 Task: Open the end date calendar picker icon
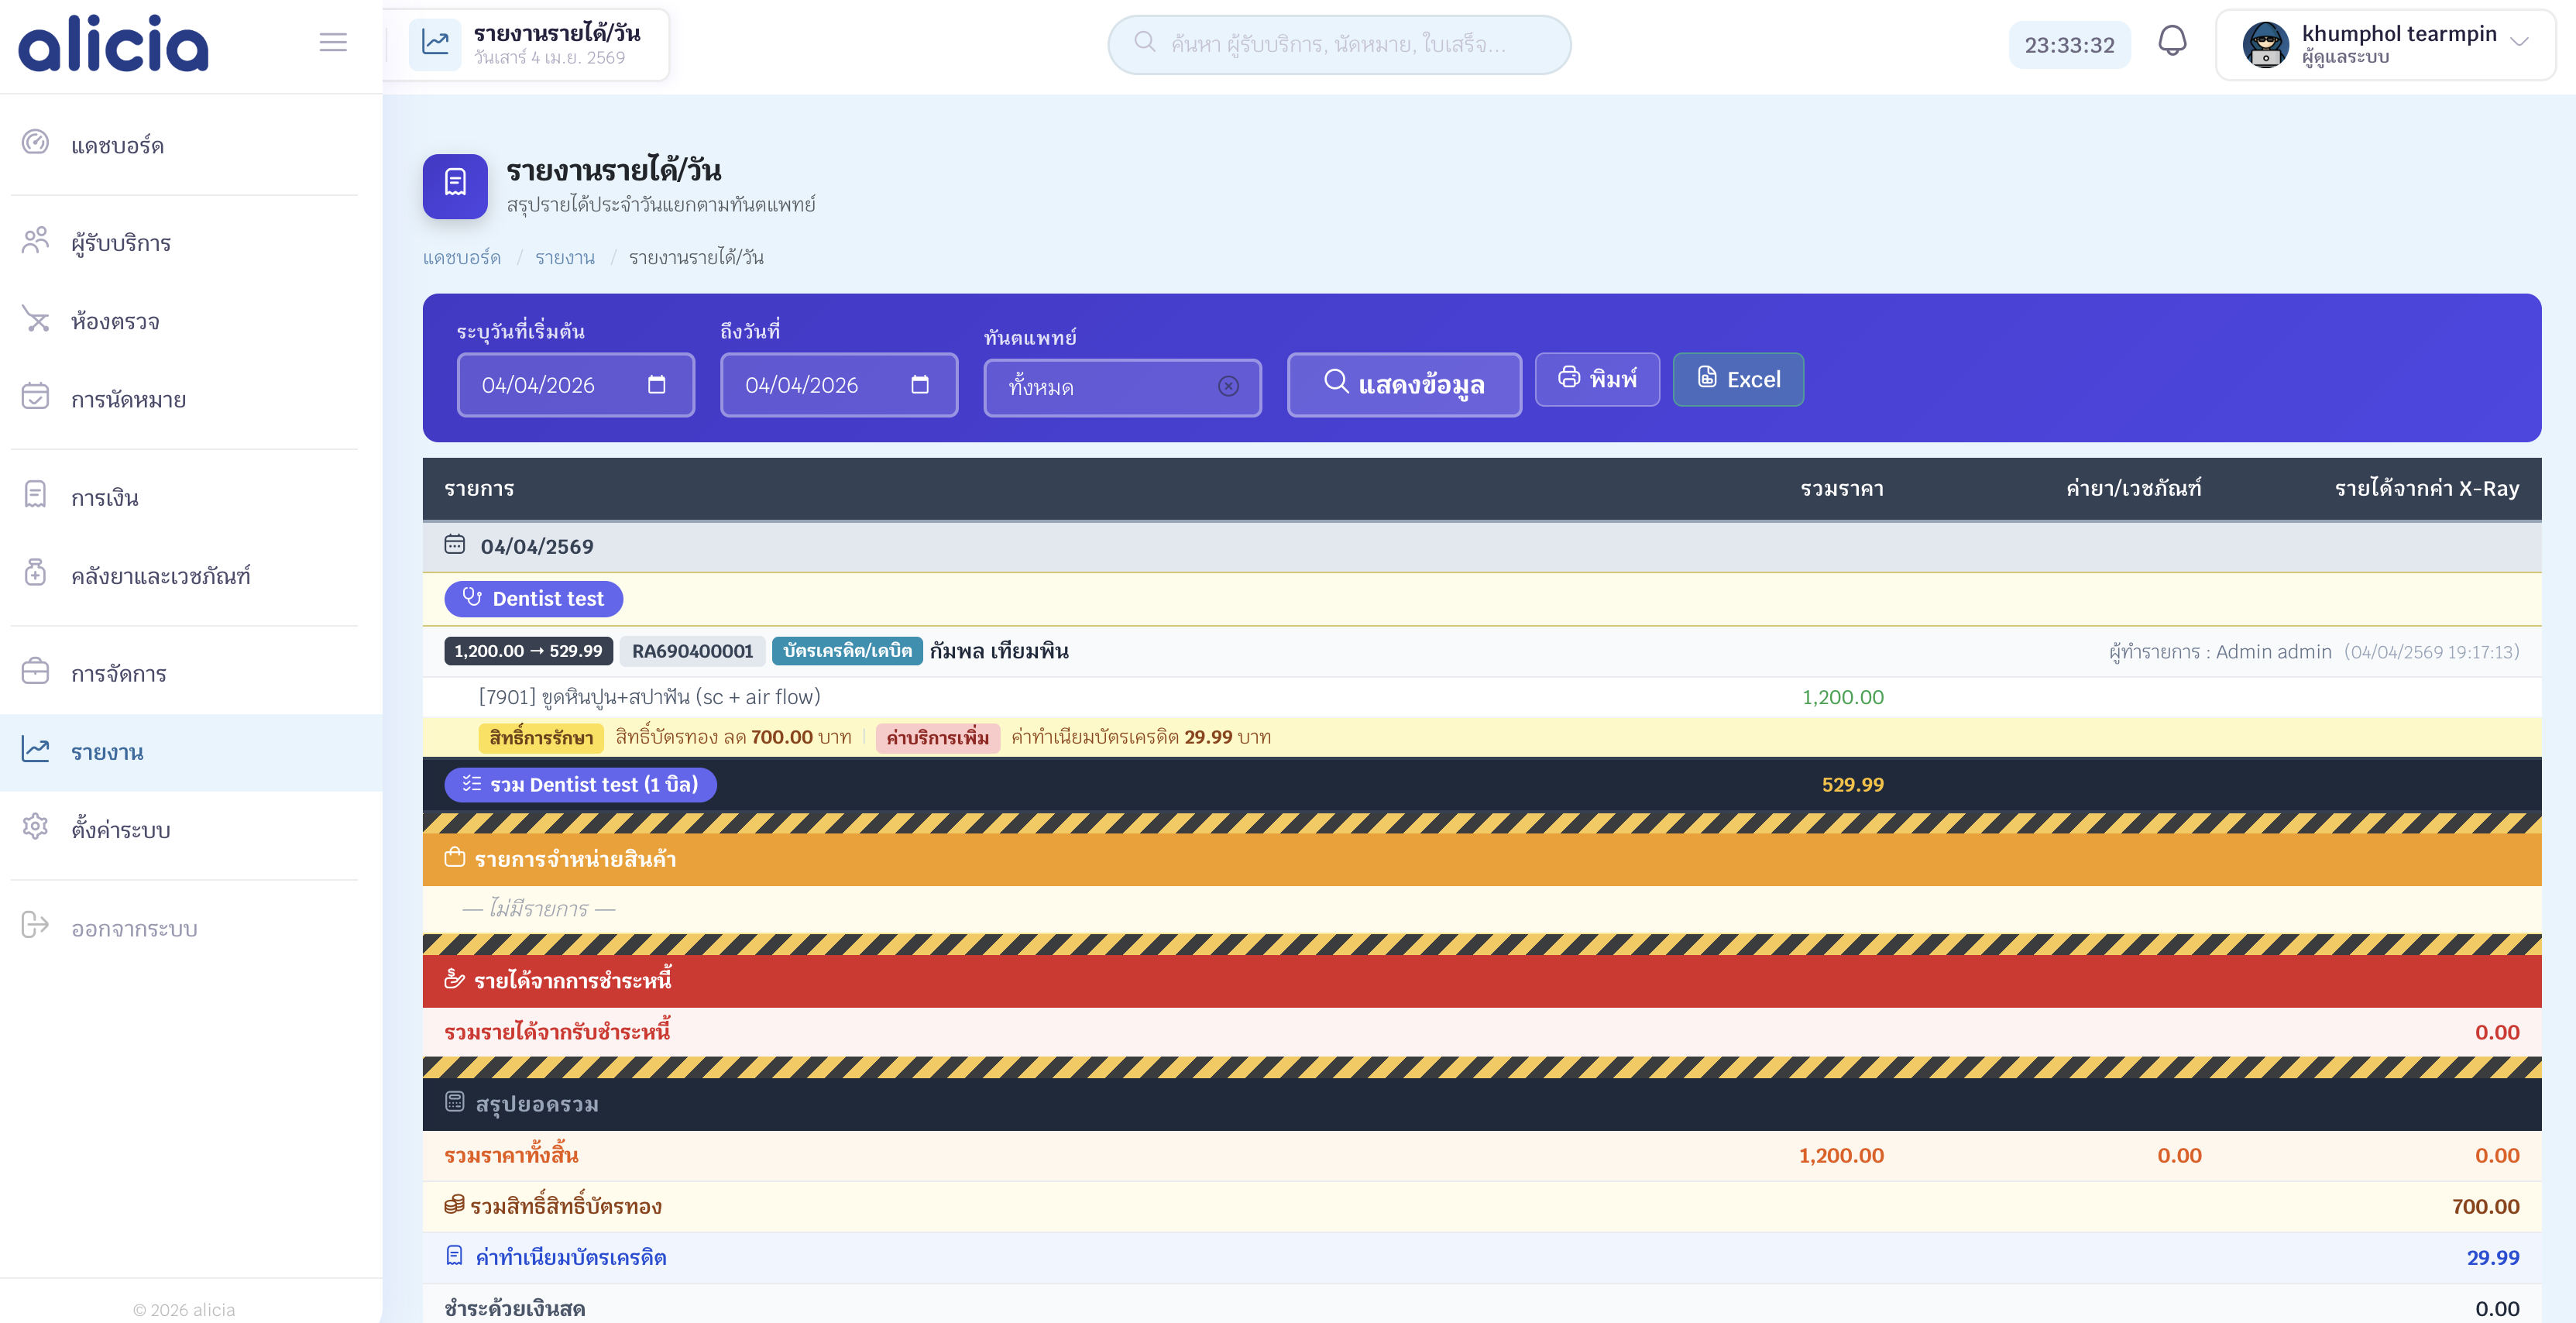(919, 385)
